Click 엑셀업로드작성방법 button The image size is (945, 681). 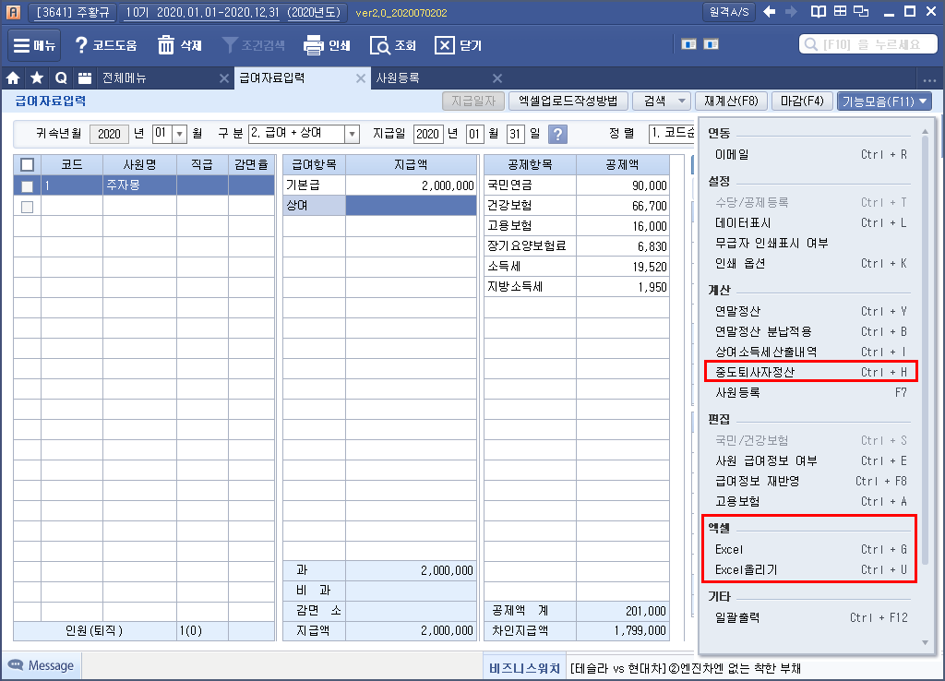point(568,102)
